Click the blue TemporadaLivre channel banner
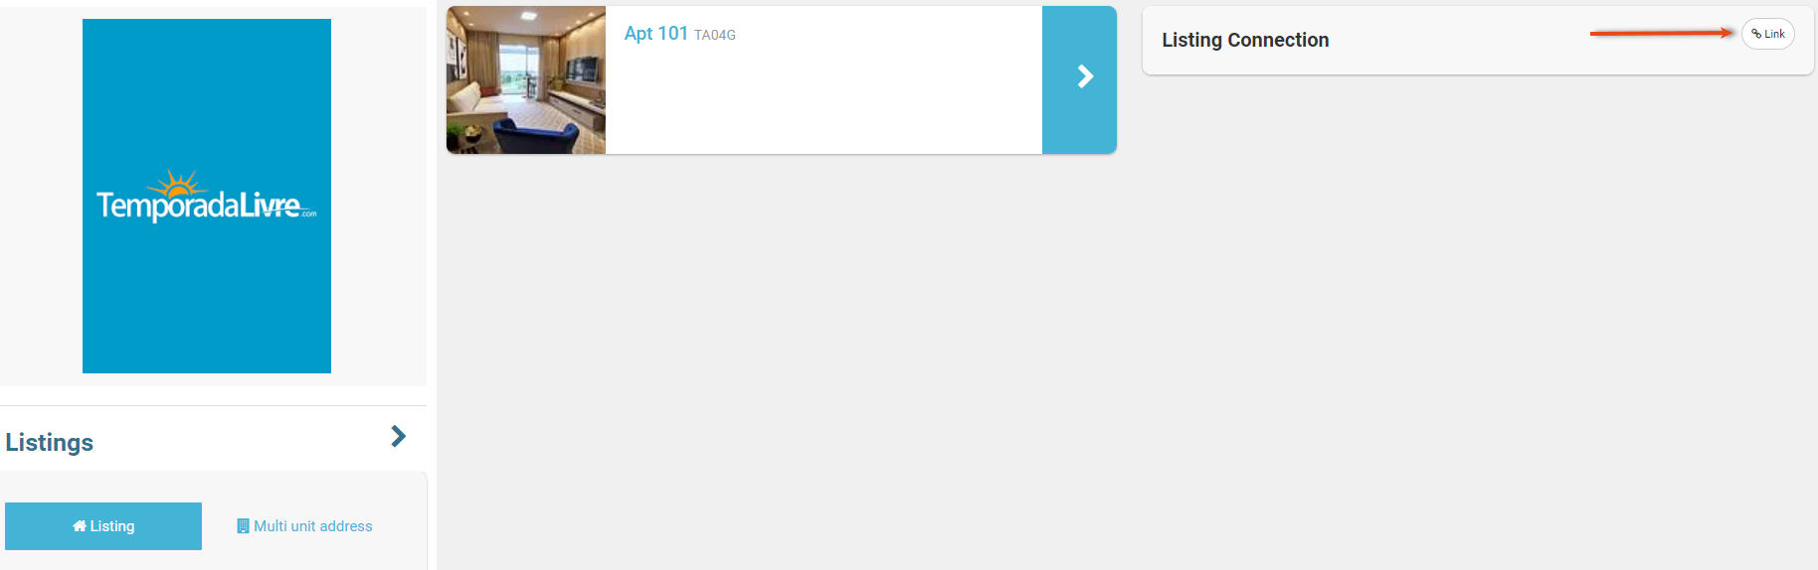1818x570 pixels. click(207, 196)
